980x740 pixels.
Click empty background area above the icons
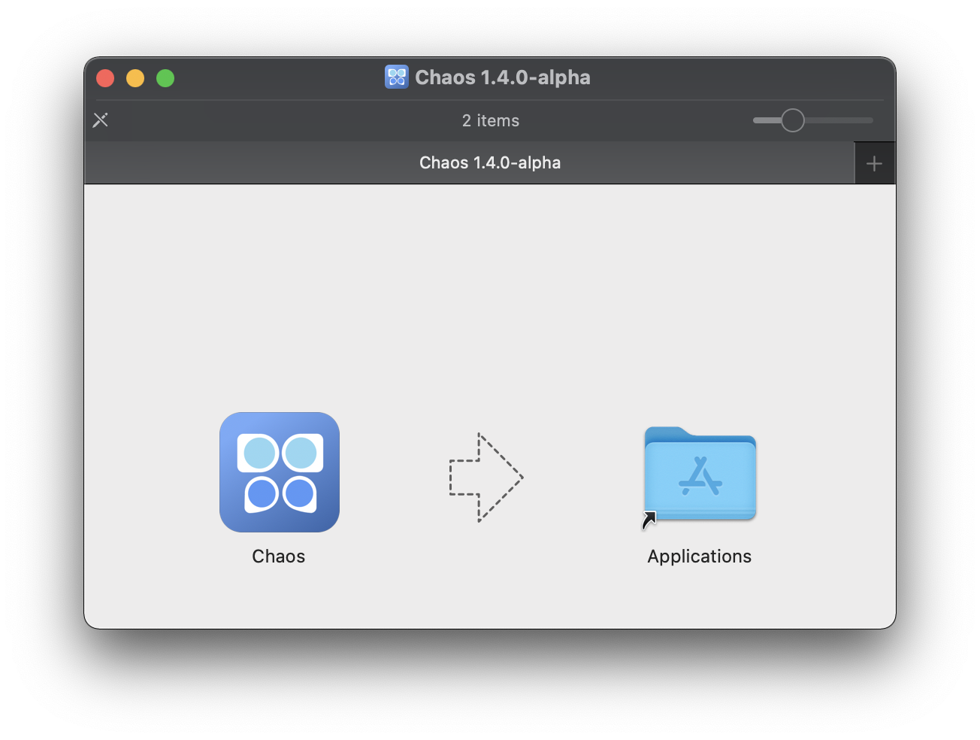[488, 286]
